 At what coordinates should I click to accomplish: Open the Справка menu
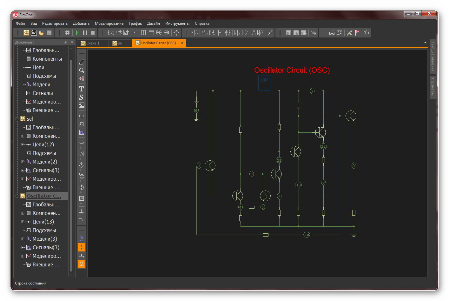coord(202,23)
